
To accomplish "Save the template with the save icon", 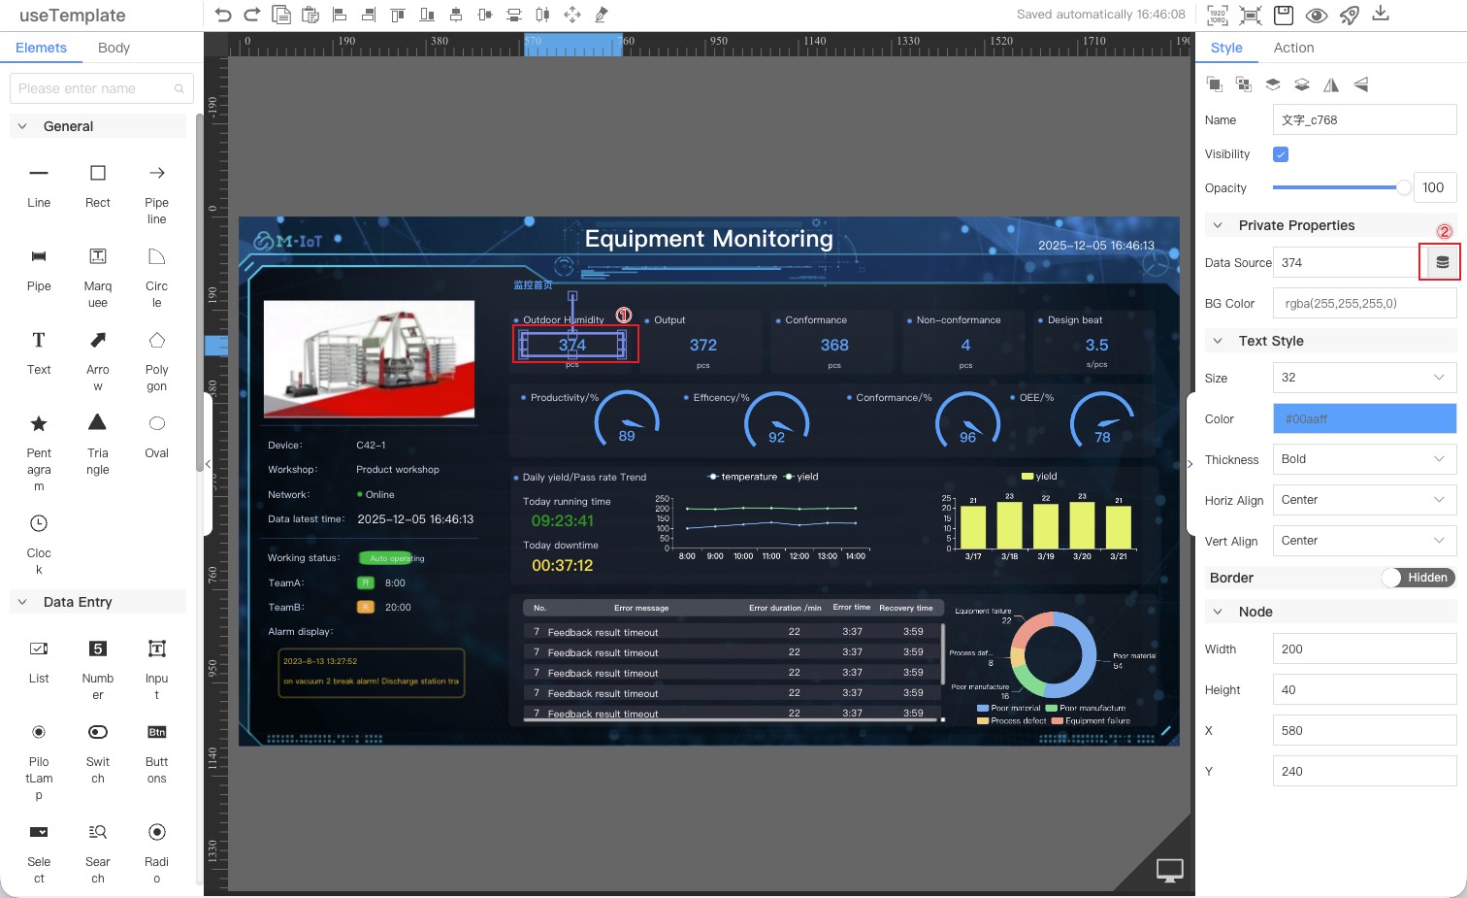I will point(1281,15).
